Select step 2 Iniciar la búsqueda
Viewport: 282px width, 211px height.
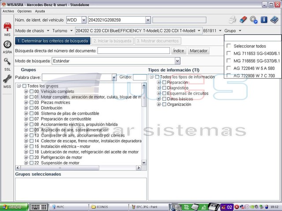tap(112, 41)
